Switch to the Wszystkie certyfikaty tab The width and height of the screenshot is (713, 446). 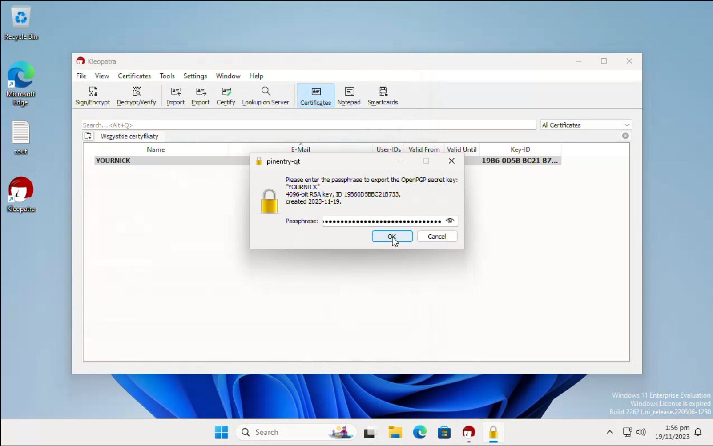pos(129,136)
